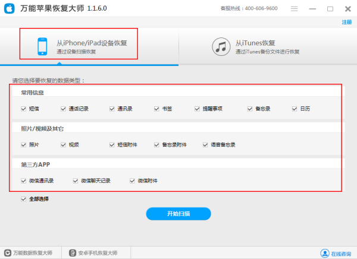
Task: Open 在线咨询 online consultation link
Action: (x=341, y=254)
